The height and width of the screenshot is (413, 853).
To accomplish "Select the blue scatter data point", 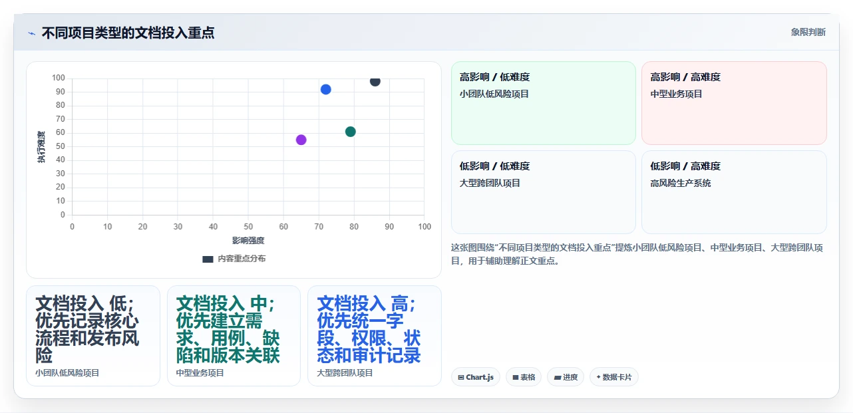I will coord(325,89).
